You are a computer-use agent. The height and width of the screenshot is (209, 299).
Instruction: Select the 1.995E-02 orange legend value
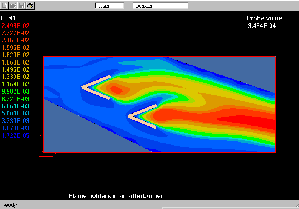click(x=15, y=48)
